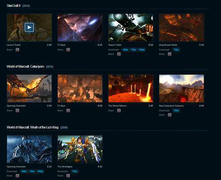This screenshot has width=221, height=180.
Task: Open The World Reborn video thumbnail
Action: point(131,89)
